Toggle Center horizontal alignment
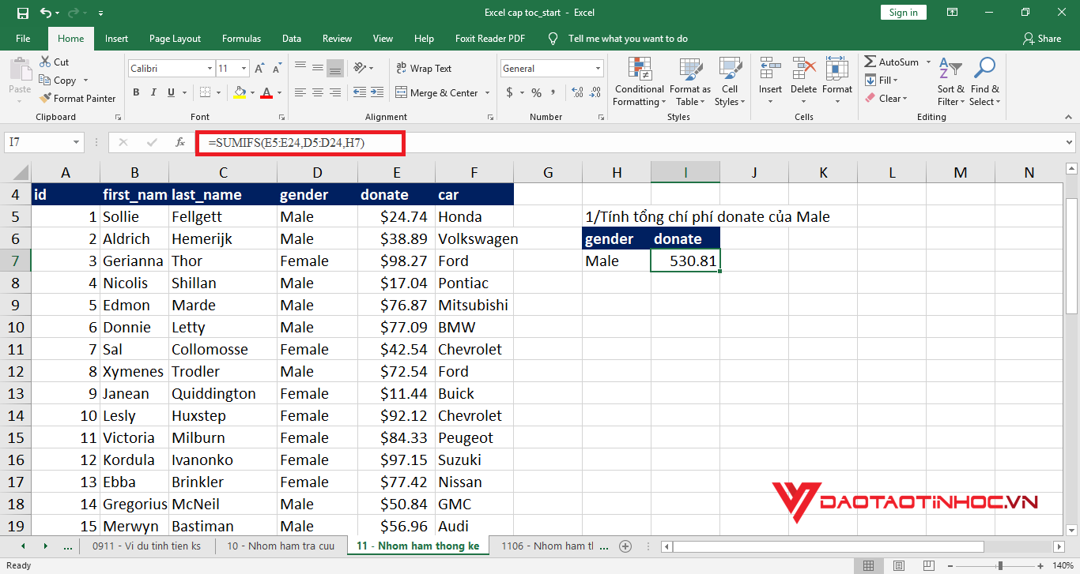Screen dimensions: 1080x574 tap(318, 92)
